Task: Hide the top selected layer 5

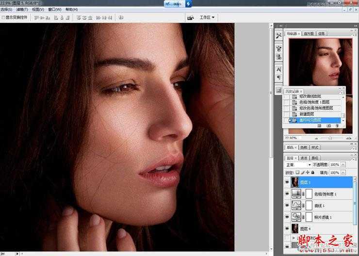Action: pyautogui.click(x=287, y=182)
